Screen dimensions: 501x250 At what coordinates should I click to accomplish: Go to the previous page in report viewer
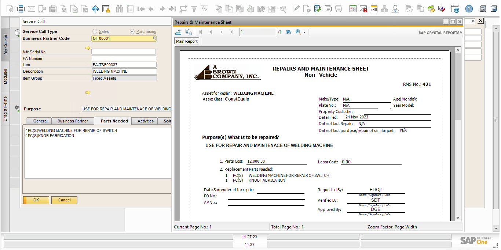211,32
